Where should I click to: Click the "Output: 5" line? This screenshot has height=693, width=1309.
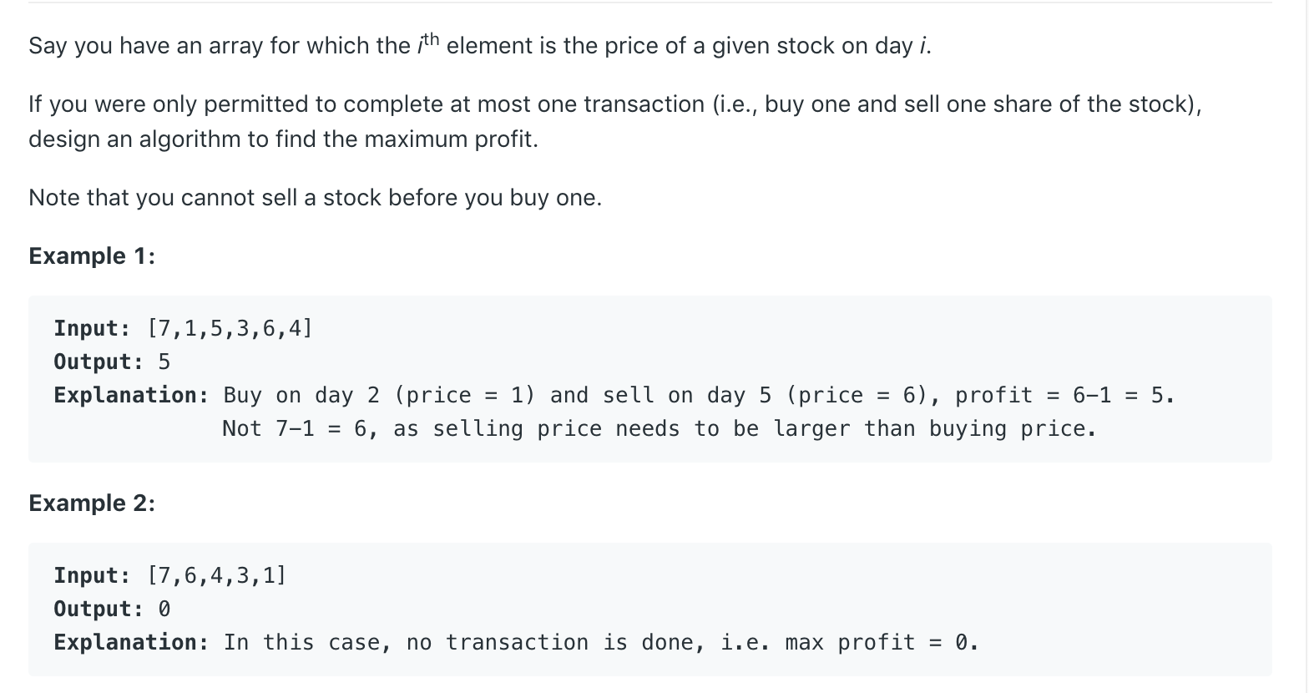pyautogui.click(x=112, y=362)
